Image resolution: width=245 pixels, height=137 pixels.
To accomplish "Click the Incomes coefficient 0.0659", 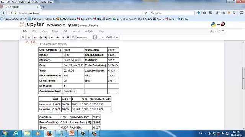I will (x=56, y=109).
